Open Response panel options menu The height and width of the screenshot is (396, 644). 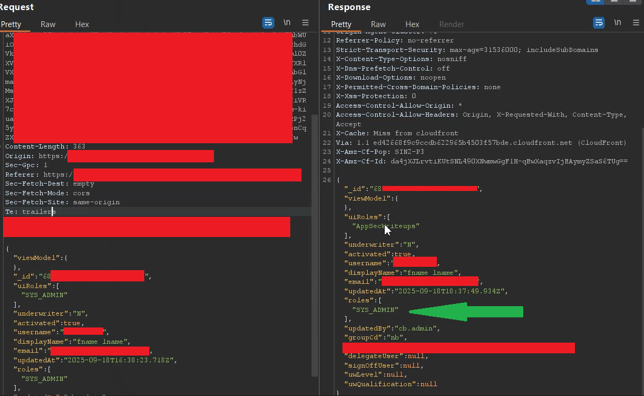[x=636, y=23]
